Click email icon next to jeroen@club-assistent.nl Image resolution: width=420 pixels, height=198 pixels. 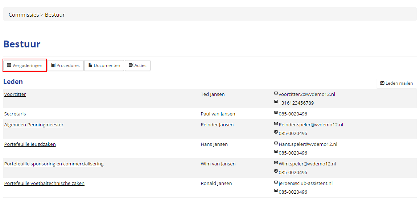tap(276, 182)
